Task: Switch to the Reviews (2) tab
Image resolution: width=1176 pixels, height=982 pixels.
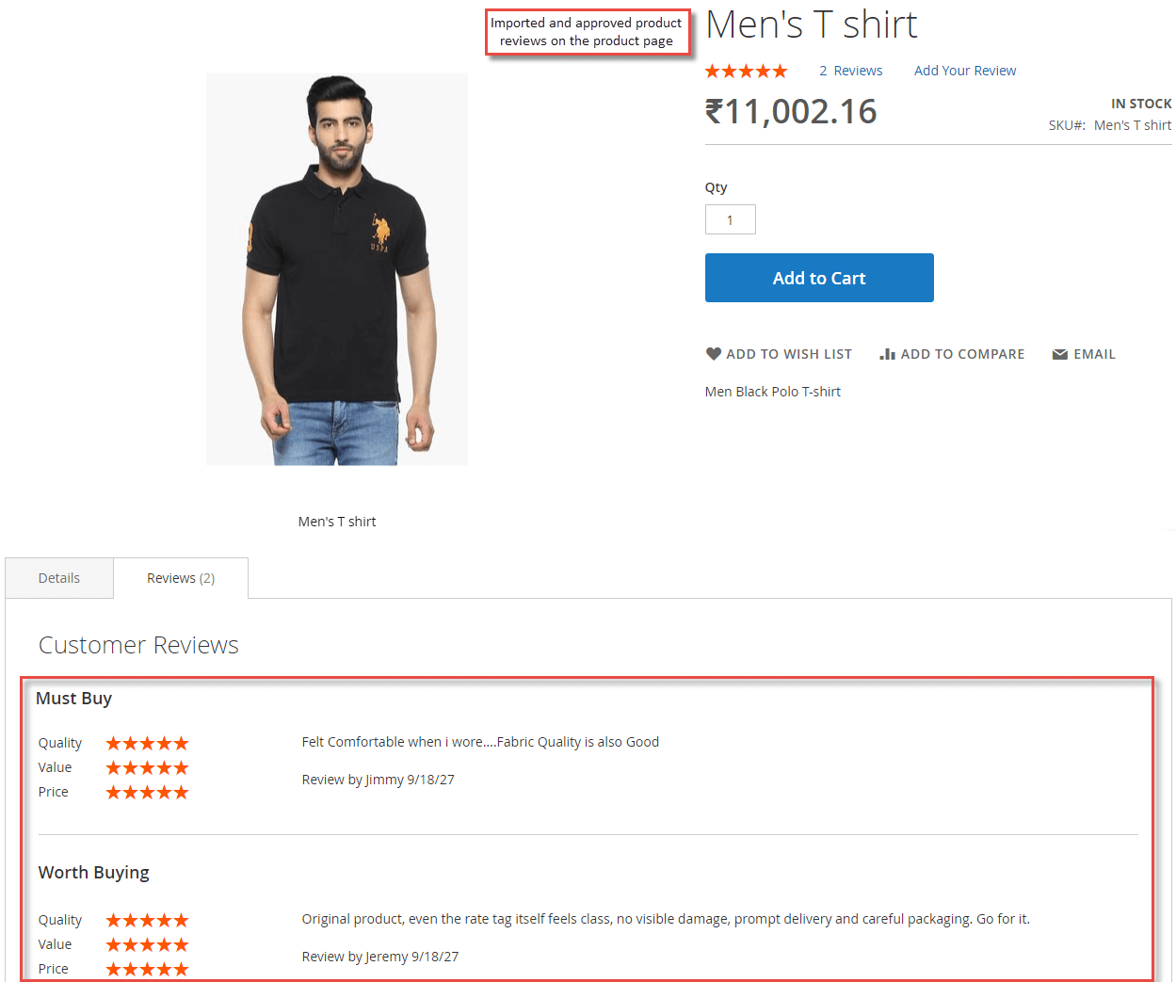Action: [x=181, y=578]
